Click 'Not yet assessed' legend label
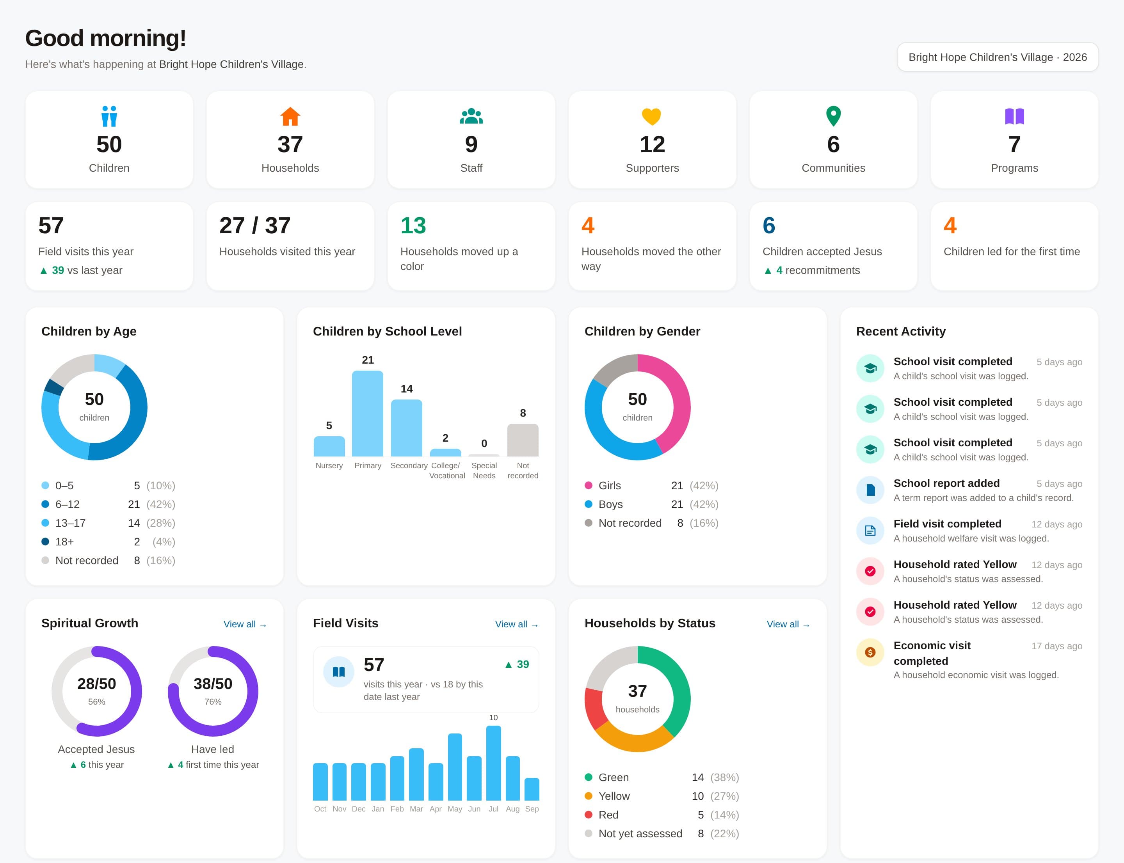 pyautogui.click(x=640, y=833)
